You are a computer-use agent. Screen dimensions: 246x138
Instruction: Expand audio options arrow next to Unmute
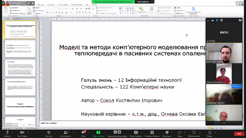coord(12,133)
